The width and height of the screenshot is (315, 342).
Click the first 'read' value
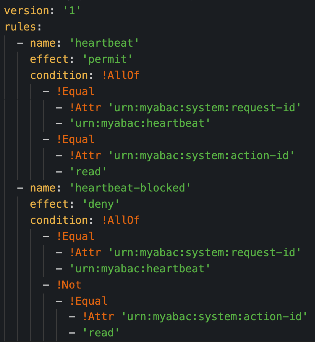(88, 172)
